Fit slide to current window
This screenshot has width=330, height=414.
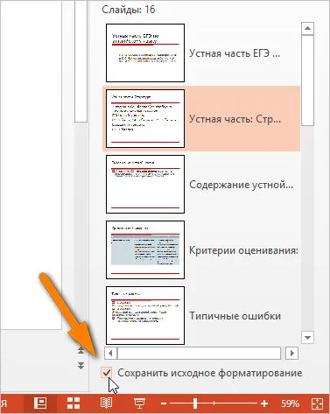pos(317,403)
